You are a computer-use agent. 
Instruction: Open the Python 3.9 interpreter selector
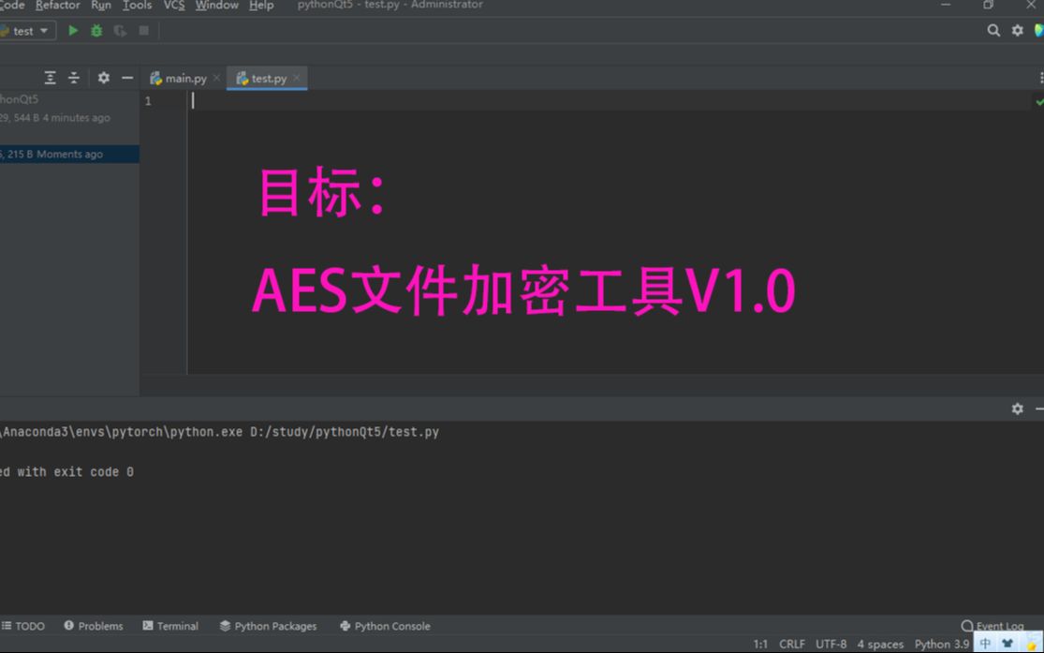940,644
